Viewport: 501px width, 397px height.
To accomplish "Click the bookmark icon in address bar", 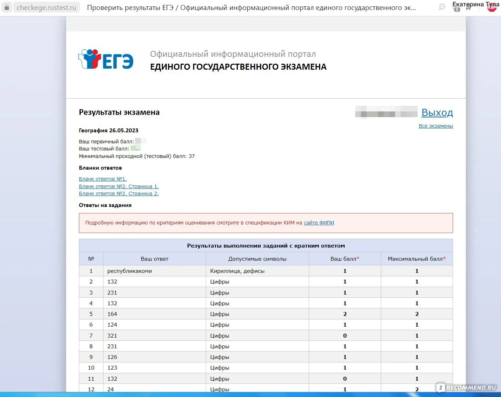I will [468, 8].
